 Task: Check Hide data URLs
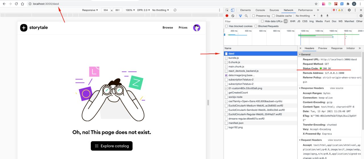click(x=262, y=21)
